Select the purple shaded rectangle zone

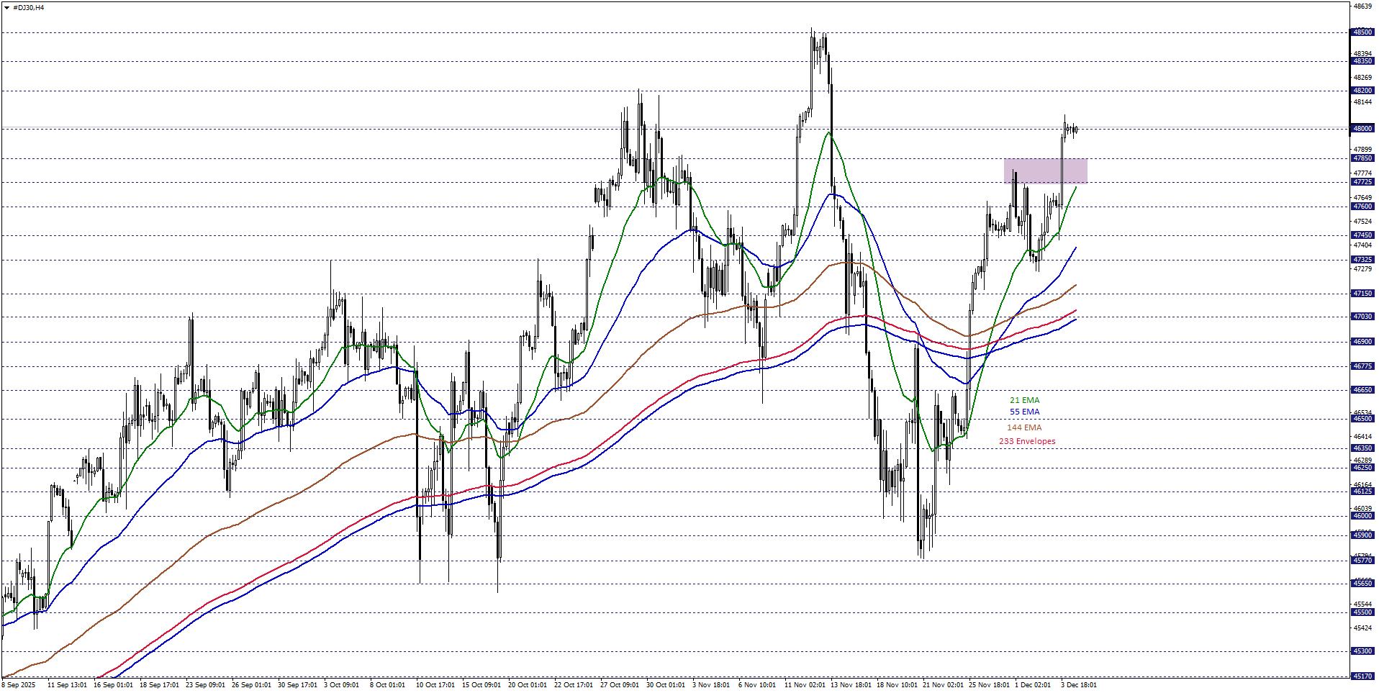click(1044, 171)
